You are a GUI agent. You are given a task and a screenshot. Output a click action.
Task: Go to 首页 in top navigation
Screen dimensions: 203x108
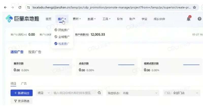48,19
